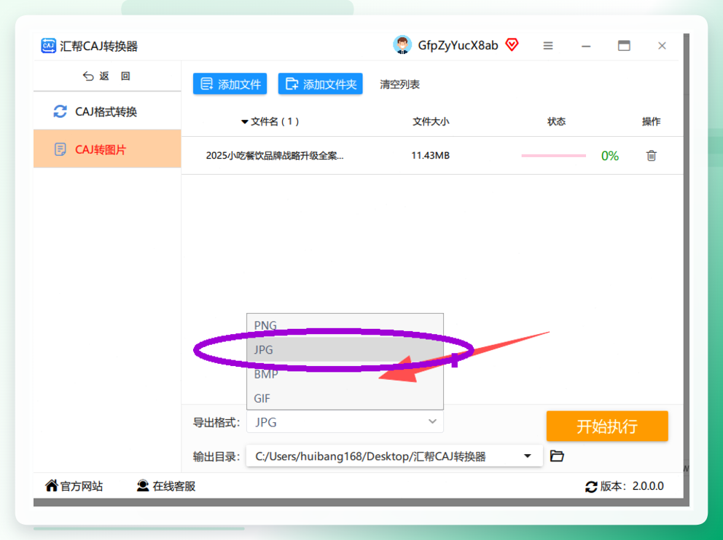Click the red VIP diamond badge
The image size is (723, 540).
(512, 44)
